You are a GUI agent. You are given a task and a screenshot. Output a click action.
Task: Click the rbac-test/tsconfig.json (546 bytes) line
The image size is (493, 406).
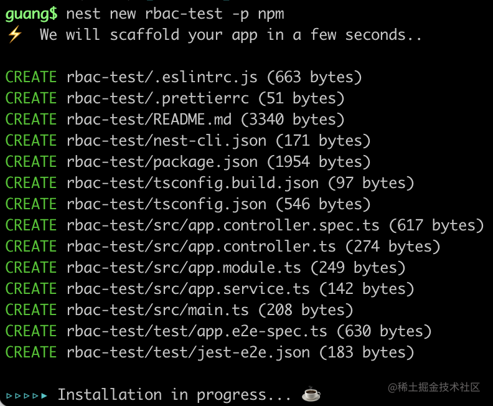tap(218, 204)
